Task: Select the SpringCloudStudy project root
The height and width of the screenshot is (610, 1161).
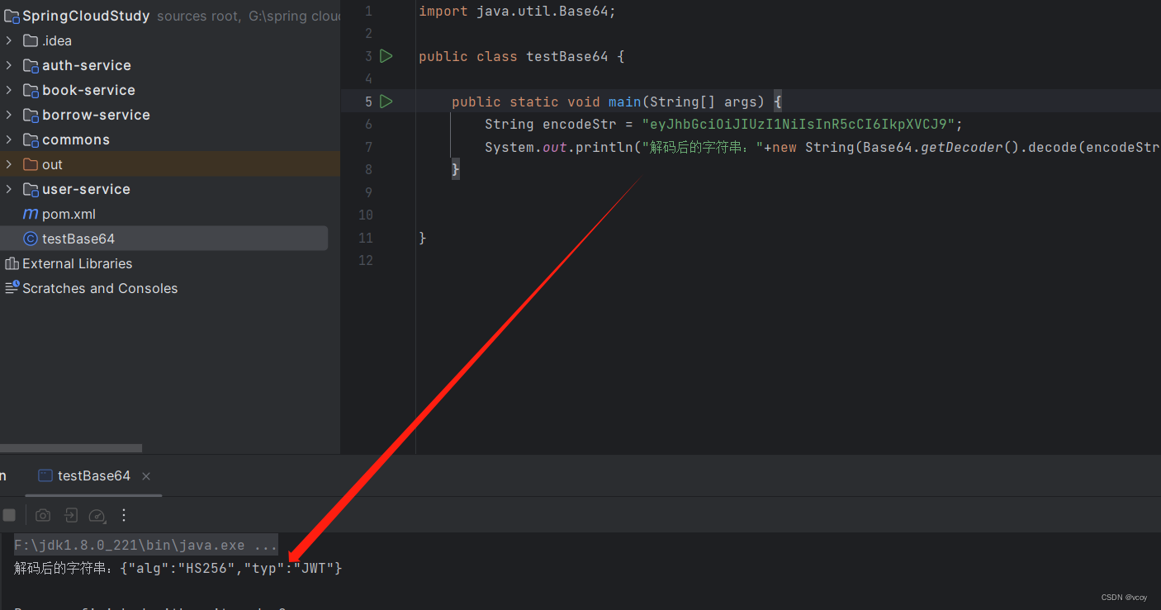Action: [x=86, y=16]
